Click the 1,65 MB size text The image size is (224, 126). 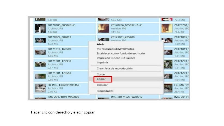click(x=53, y=56)
